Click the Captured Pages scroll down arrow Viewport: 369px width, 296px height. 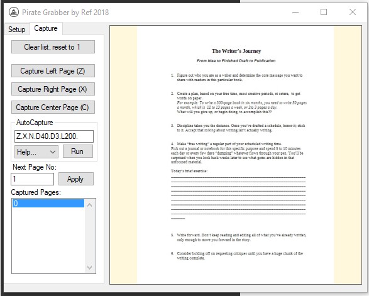click(89, 267)
